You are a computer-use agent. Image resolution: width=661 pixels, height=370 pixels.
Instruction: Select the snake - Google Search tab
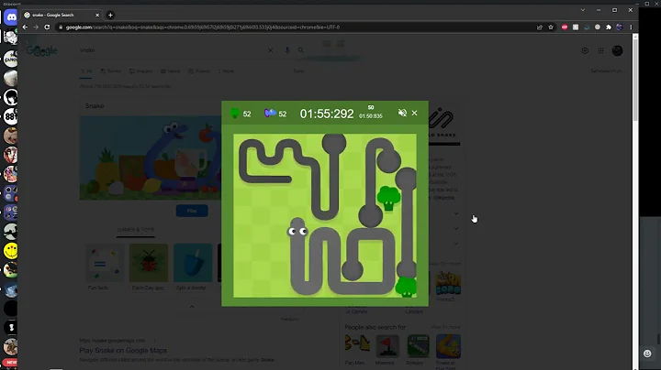(62, 16)
